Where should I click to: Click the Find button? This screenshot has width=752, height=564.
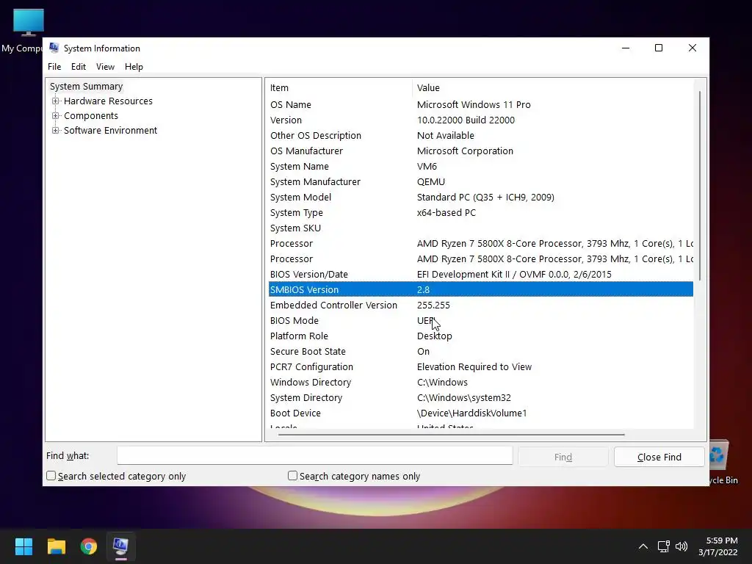coord(563,457)
